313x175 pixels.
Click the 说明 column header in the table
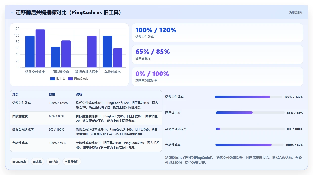pyautogui.click(x=79, y=94)
